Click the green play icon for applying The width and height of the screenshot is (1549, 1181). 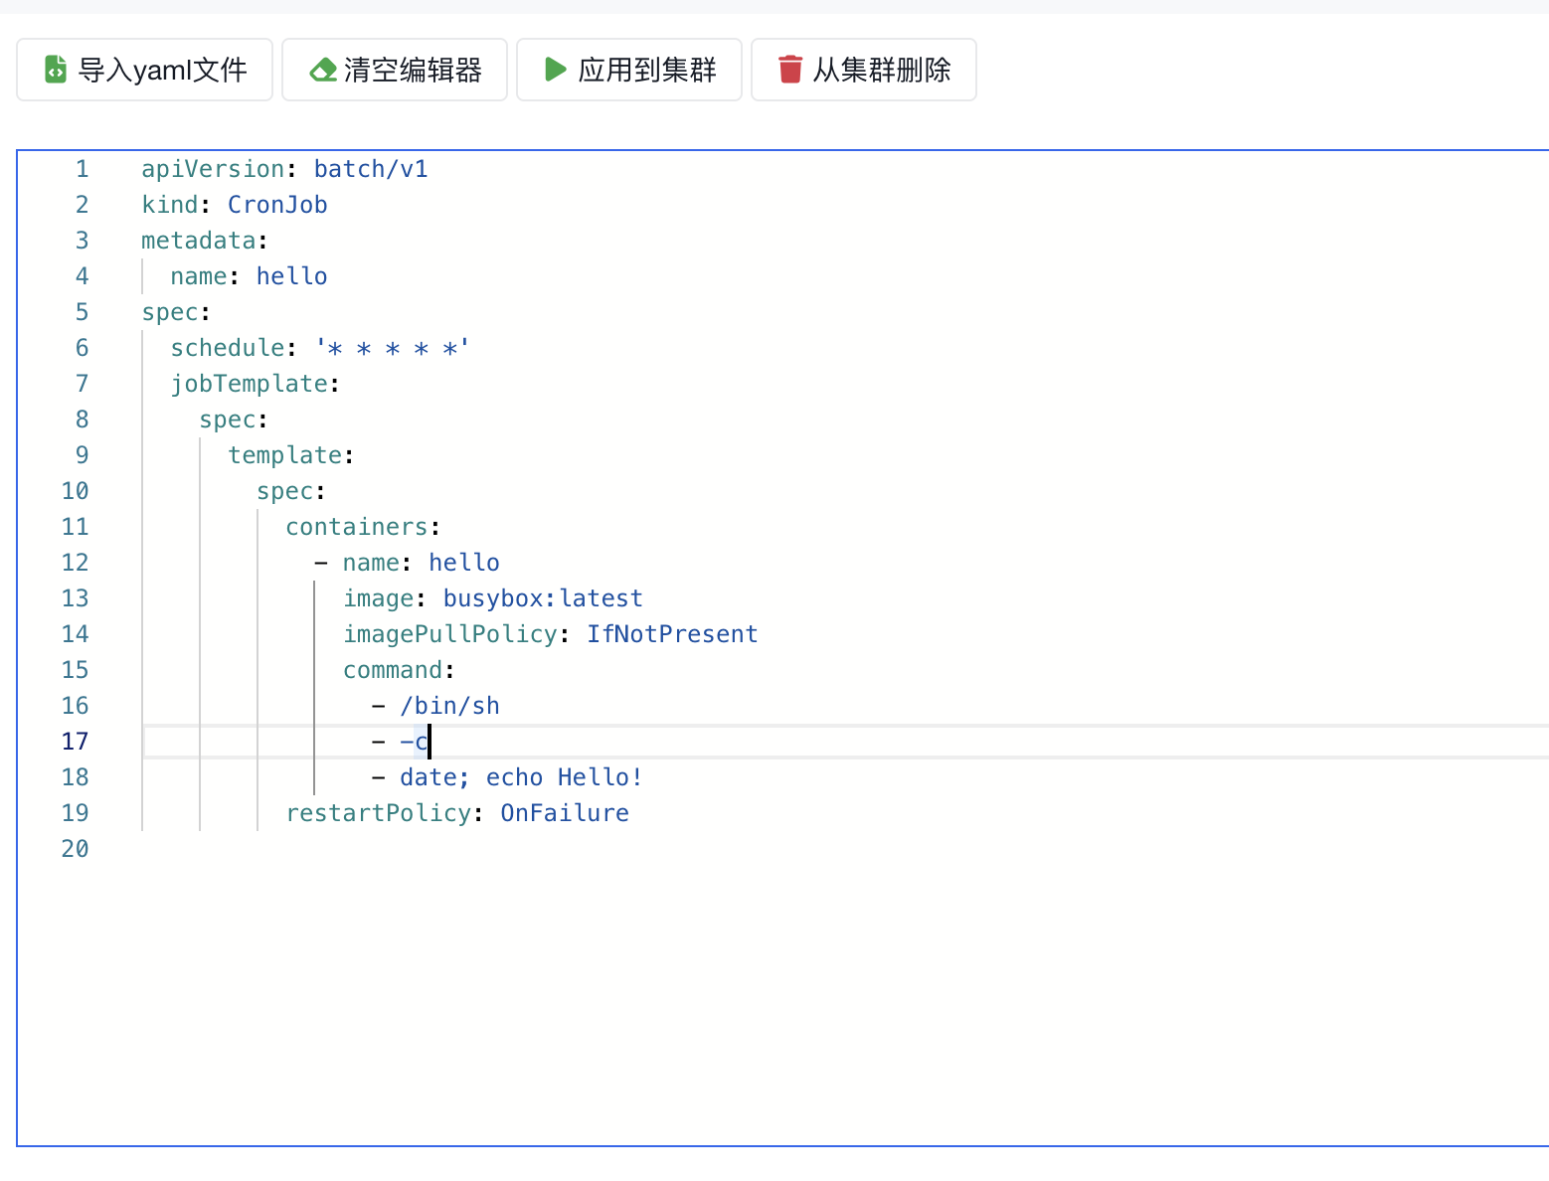pyautogui.click(x=556, y=70)
